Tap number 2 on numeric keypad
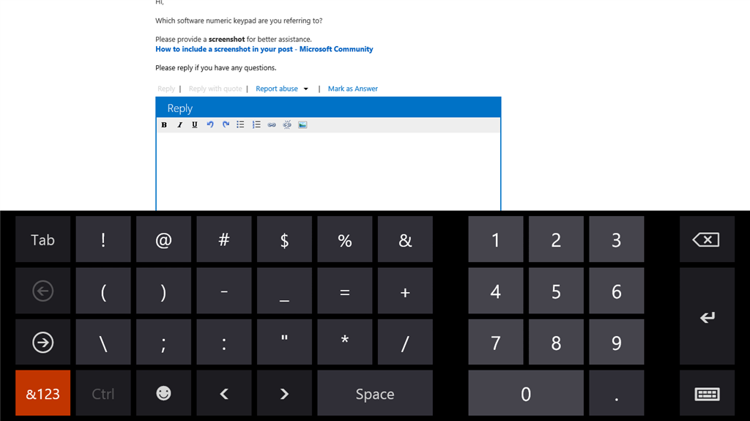 pyautogui.click(x=556, y=239)
